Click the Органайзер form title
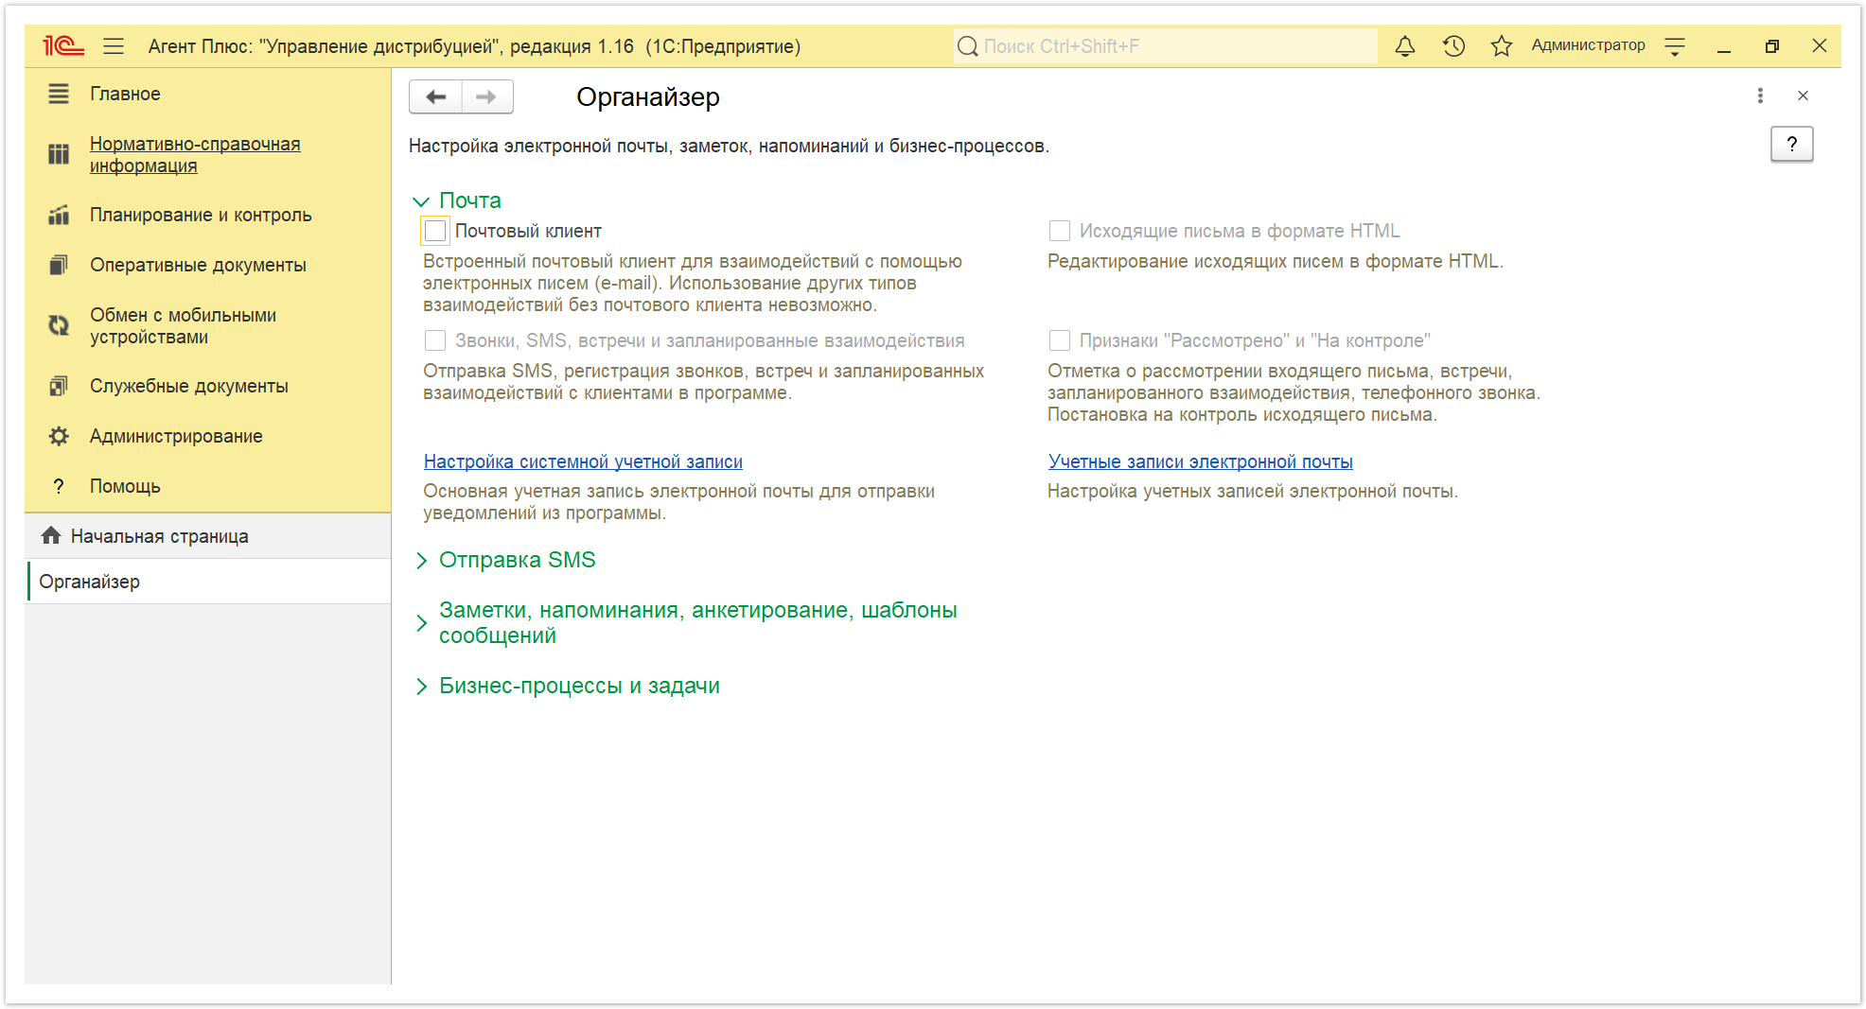1866x1009 pixels. pos(648,97)
